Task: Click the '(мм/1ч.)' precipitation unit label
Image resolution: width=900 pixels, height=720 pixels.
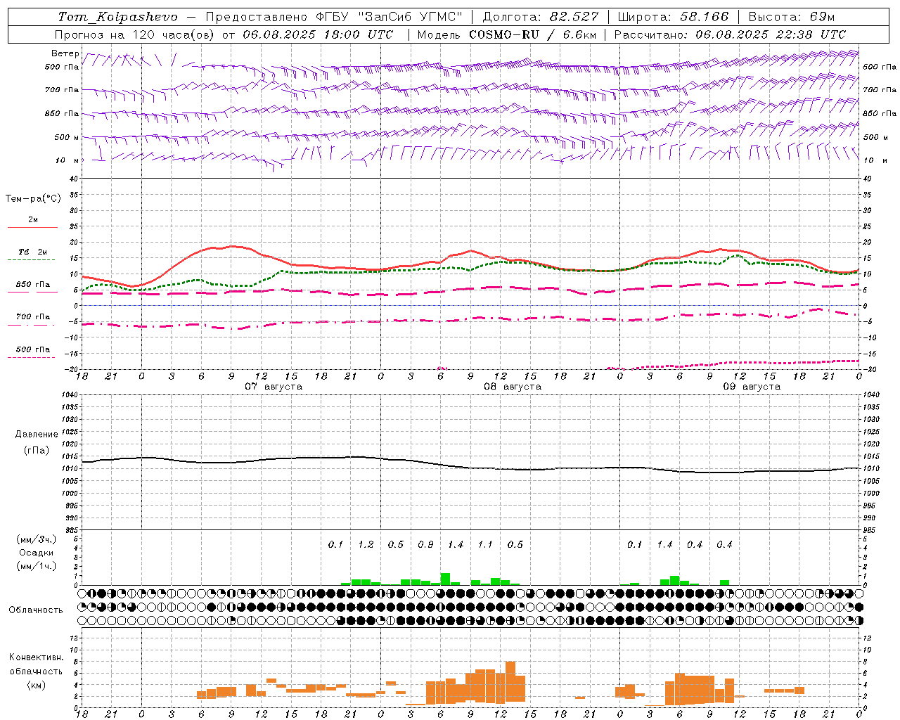Action: [x=37, y=566]
